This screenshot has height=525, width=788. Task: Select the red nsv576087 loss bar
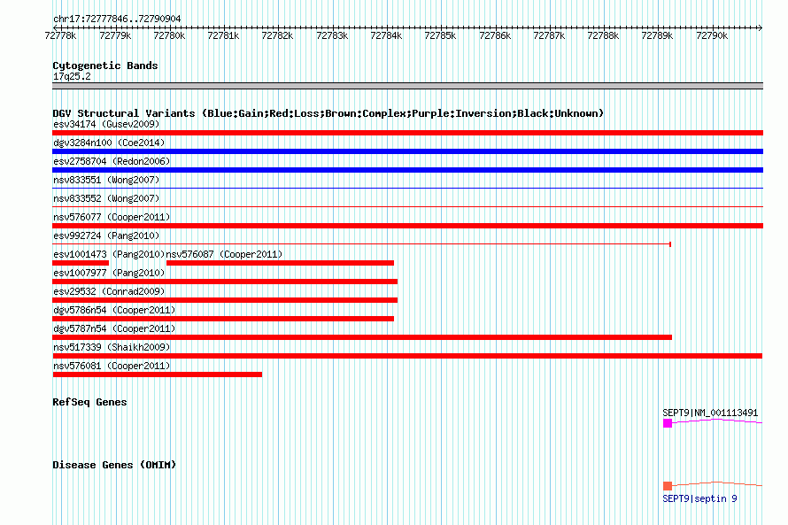click(x=280, y=263)
